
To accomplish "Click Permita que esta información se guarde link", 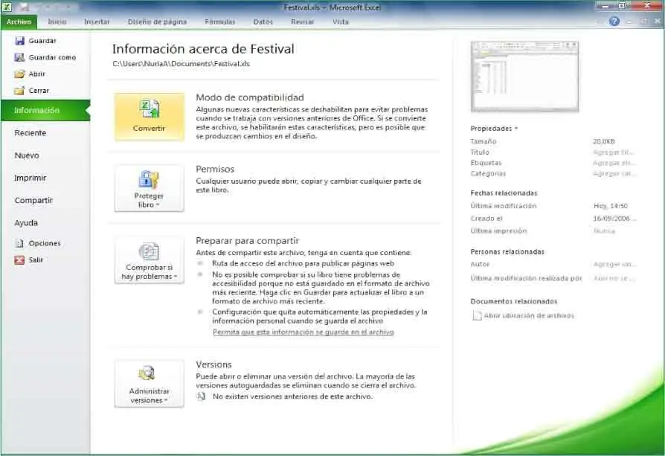I will [x=303, y=332].
